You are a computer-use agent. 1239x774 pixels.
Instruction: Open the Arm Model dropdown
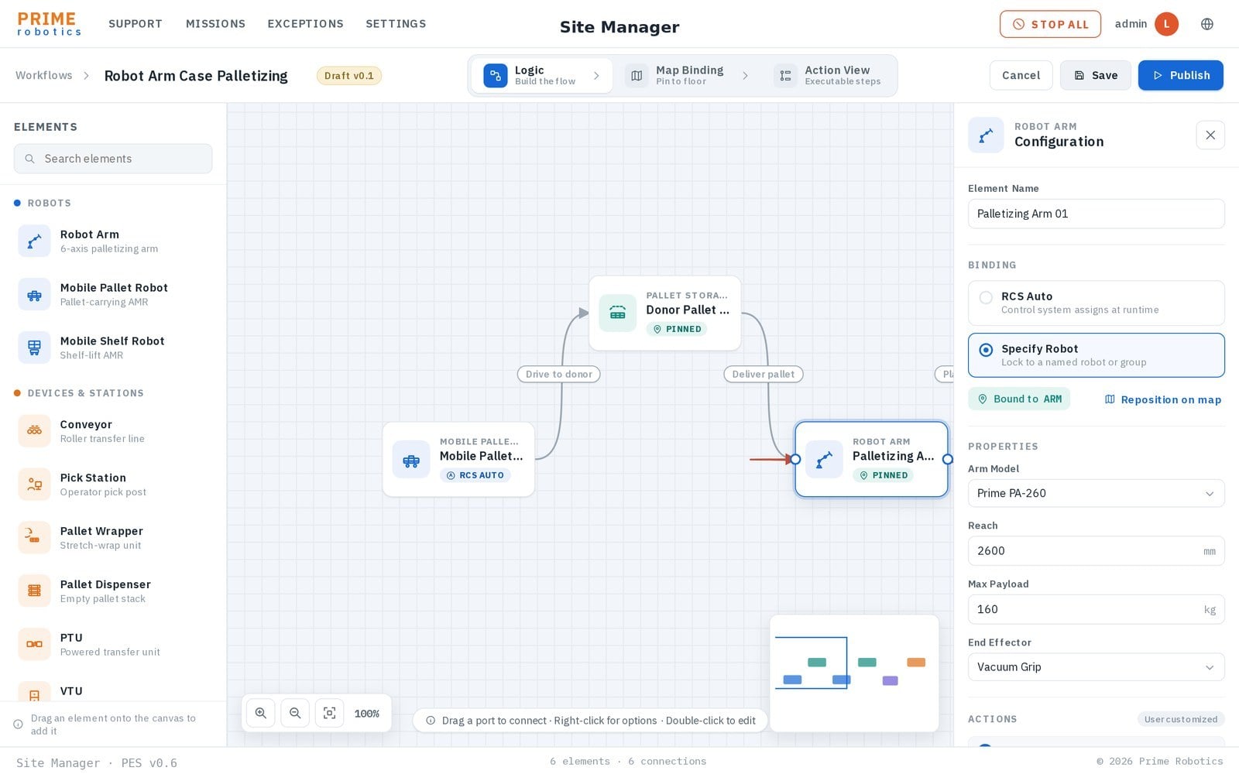(x=1096, y=493)
